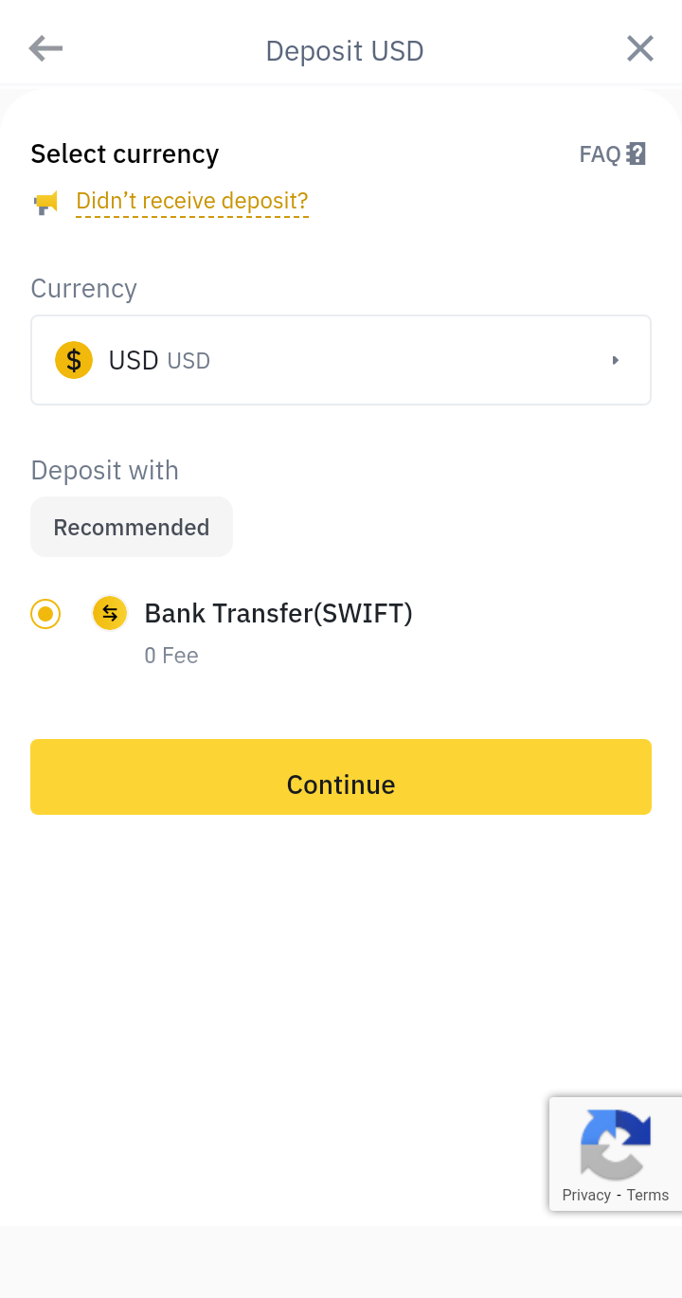682x1298 pixels.
Task: Select the Recommended tab
Action: [132, 527]
